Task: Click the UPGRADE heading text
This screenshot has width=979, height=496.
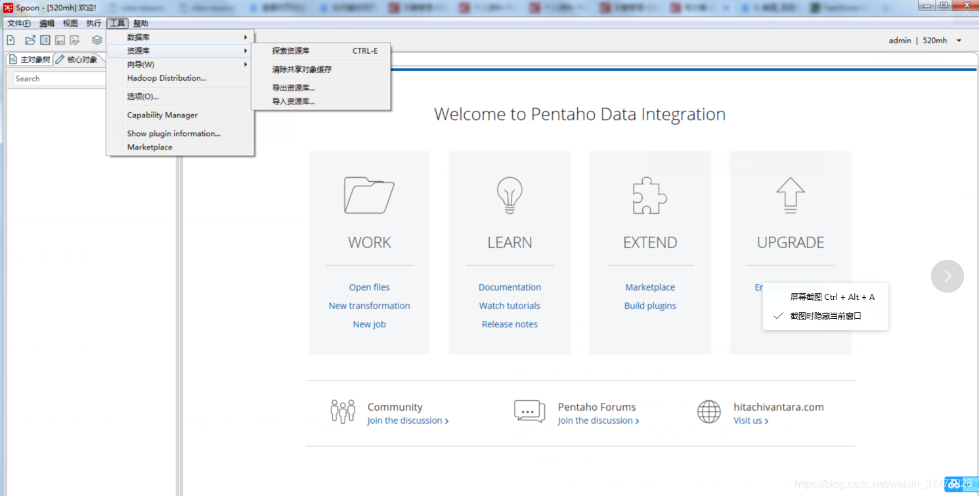Action: [x=791, y=242]
